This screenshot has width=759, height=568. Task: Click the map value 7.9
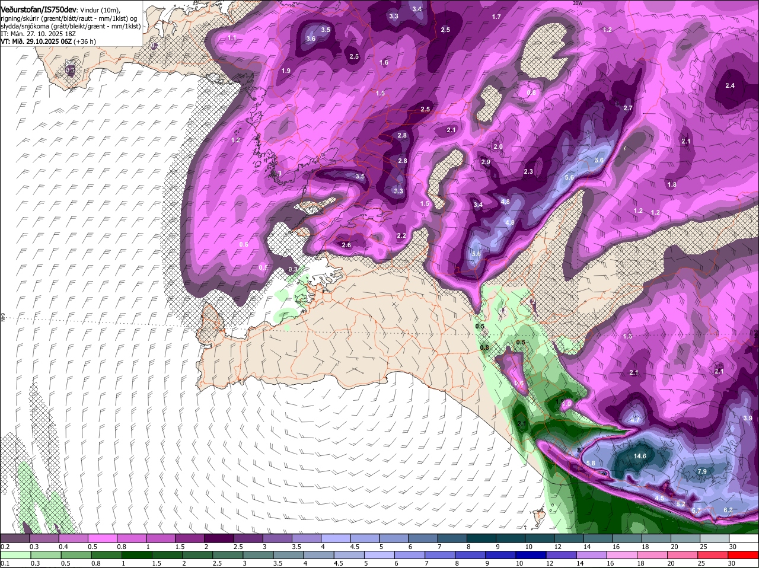701,471
